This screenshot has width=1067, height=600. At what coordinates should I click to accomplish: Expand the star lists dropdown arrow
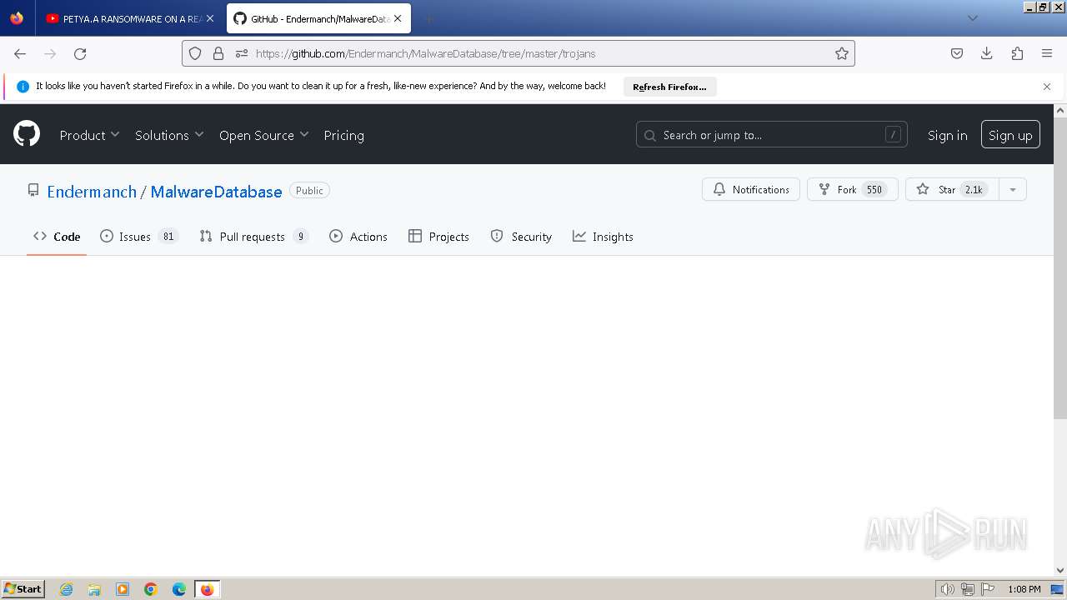[x=1012, y=190]
